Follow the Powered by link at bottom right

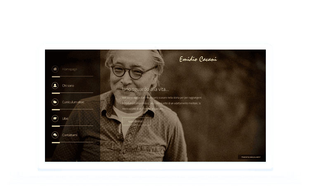click(x=251, y=157)
